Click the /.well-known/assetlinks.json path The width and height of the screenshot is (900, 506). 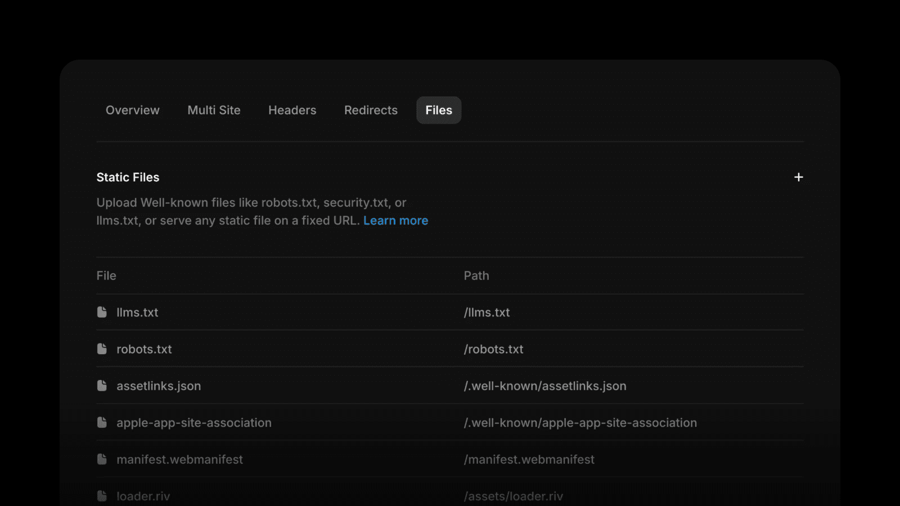[545, 386]
